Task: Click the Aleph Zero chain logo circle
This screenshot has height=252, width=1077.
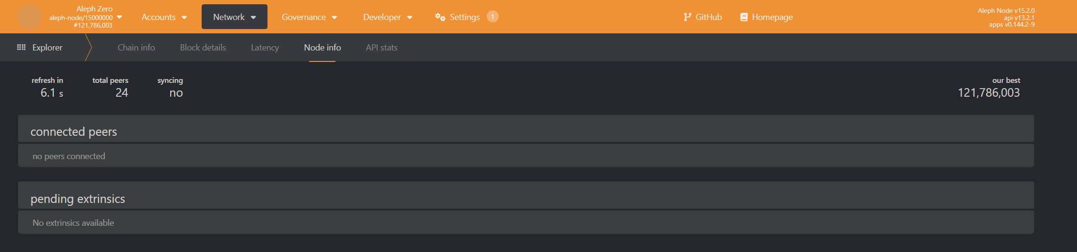Action: pos(29,17)
